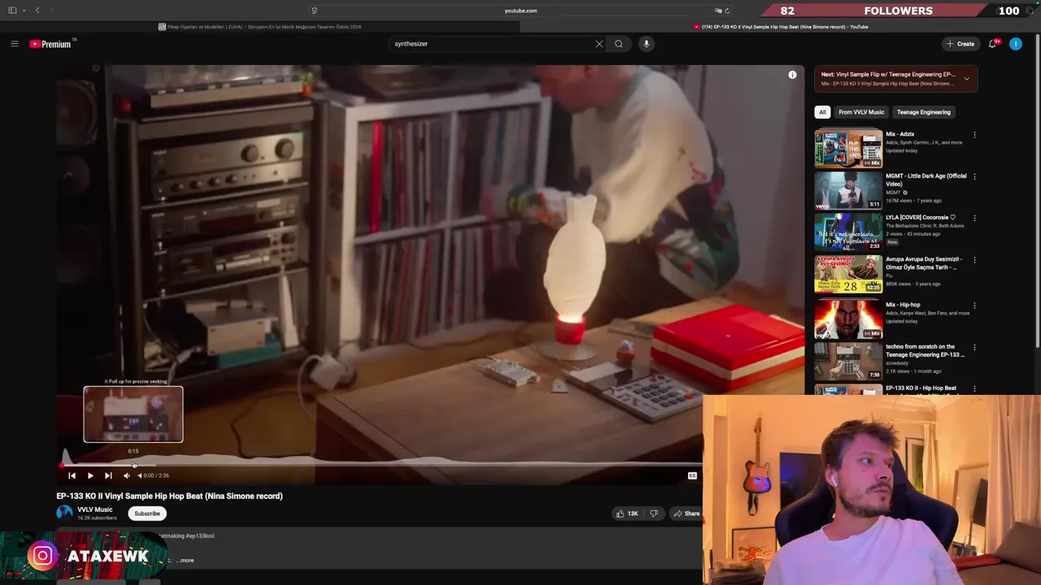Viewport: 1041px width, 585px height.
Task: Reload the page in Safari
Action: [726, 11]
